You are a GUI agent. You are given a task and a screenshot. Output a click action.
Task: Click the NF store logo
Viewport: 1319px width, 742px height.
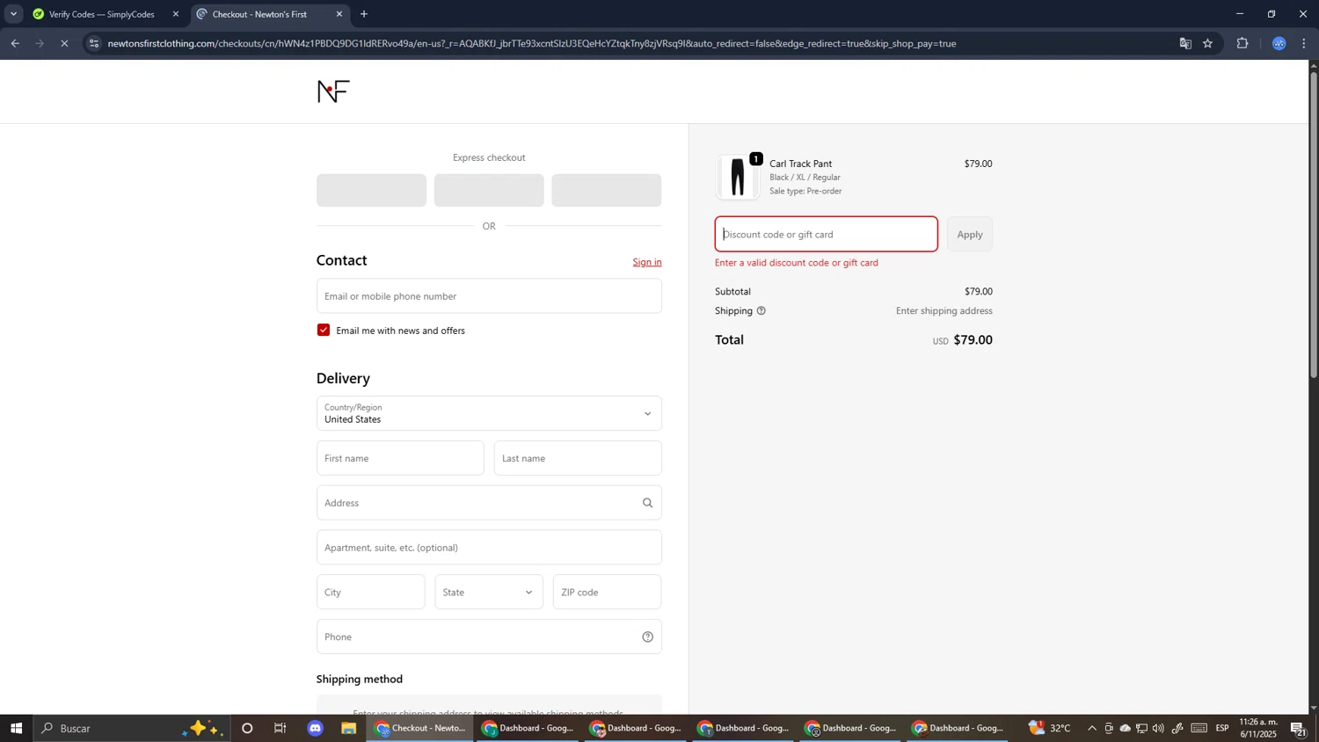(333, 91)
